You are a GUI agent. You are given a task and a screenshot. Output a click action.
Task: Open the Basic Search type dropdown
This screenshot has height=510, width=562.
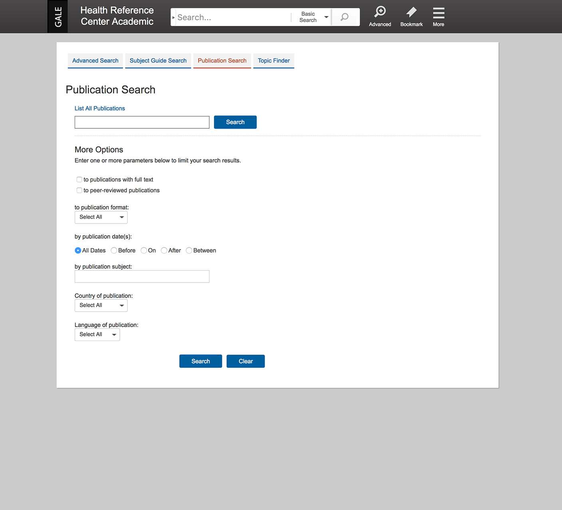pos(314,17)
